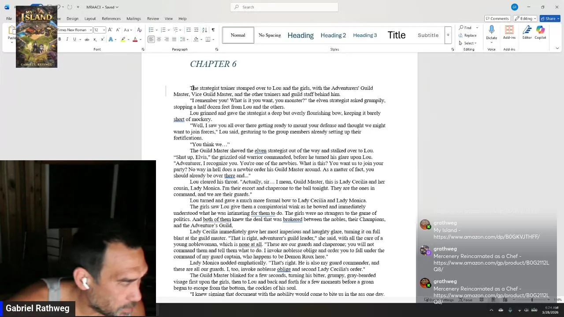Toggle Italic formatting

click(67, 40)
